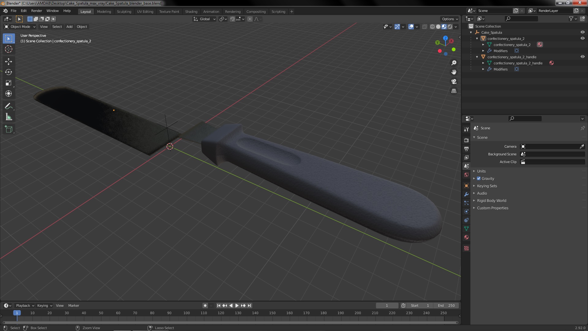The width and height of the screenshot is (588, 331).
Task: Open the Playback dropdown in timeline
Action: click(x=24, y=306)
